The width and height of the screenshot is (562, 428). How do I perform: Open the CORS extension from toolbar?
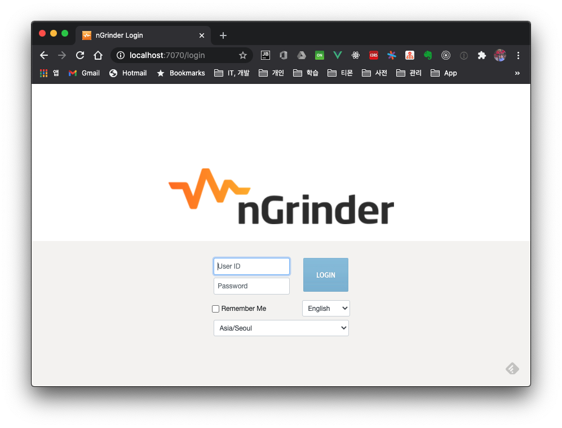[x=374, y=55]
